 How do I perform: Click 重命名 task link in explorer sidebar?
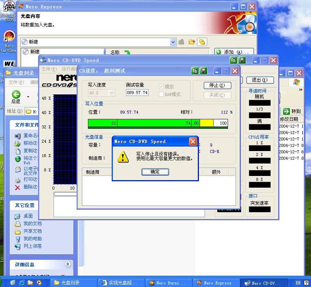click(x=30, y=136)
